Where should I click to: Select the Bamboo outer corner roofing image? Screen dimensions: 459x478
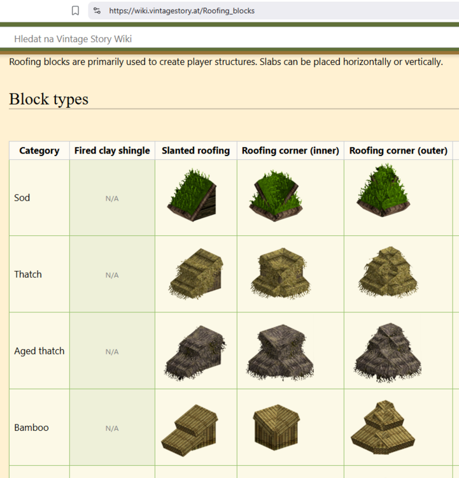(382, 428)
